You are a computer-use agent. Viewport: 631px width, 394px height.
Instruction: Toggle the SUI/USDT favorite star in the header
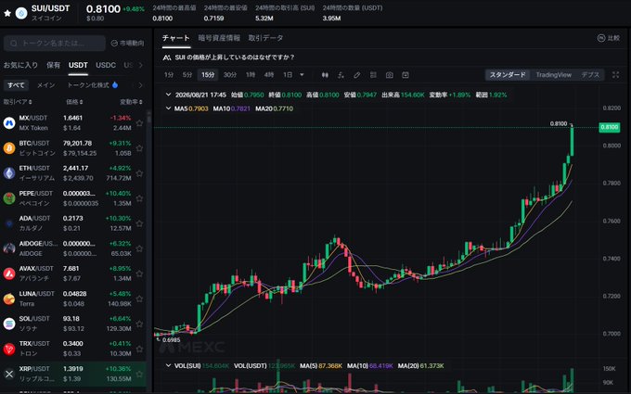(x=7, y=13)
